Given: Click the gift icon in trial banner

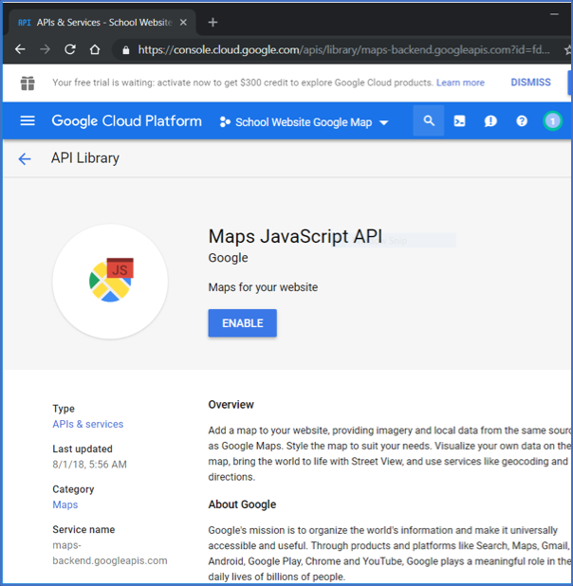Looking at the screenshot, I should coord(27,83).
